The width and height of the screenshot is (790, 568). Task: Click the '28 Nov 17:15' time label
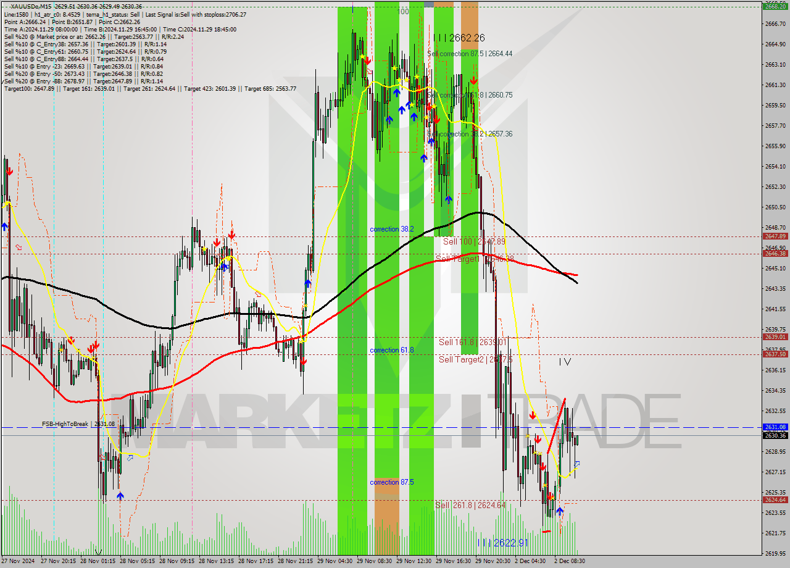[256, 561]
